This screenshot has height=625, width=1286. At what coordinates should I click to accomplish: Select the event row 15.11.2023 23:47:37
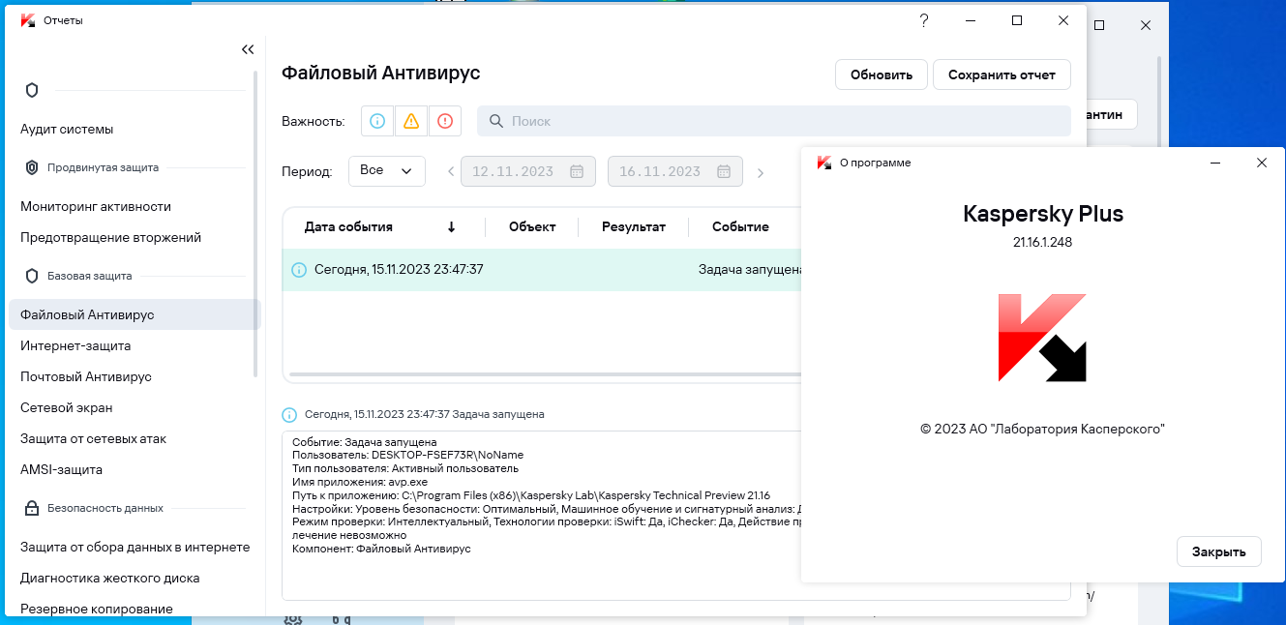click(542, 270)
